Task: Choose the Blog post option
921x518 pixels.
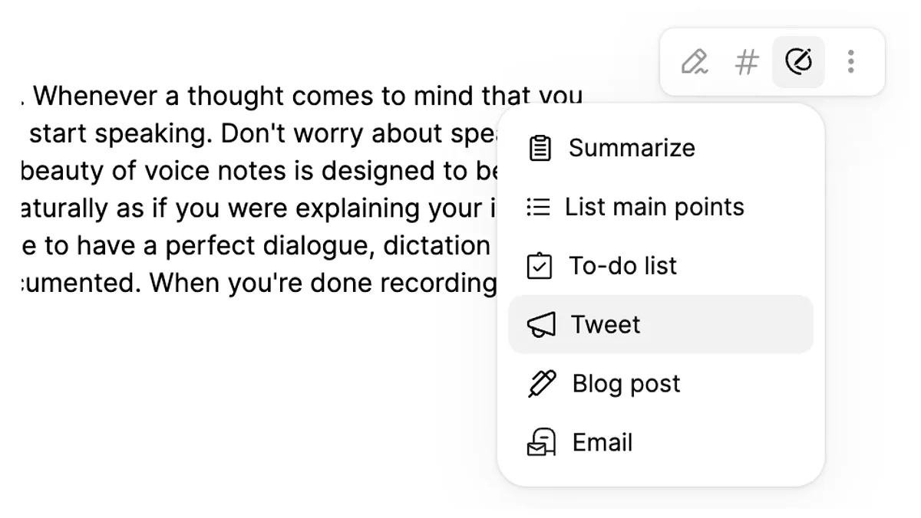Action: pyautogui.click(x=626, y=384)
